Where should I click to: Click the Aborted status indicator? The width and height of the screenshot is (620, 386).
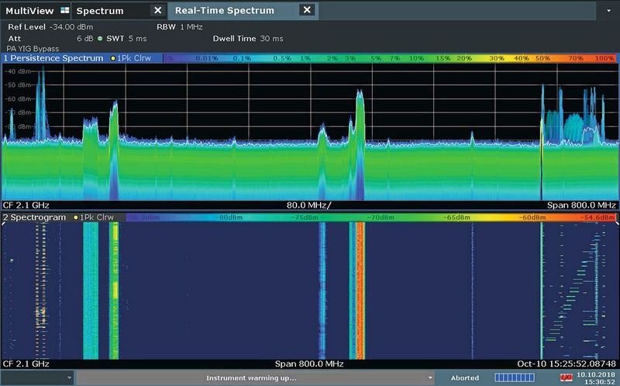click(464, 378)
